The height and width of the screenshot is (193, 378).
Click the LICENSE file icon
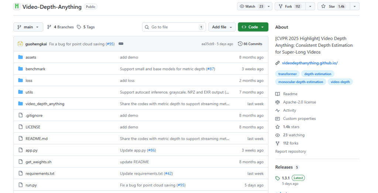pyautogui.click(x=21, y=127)
